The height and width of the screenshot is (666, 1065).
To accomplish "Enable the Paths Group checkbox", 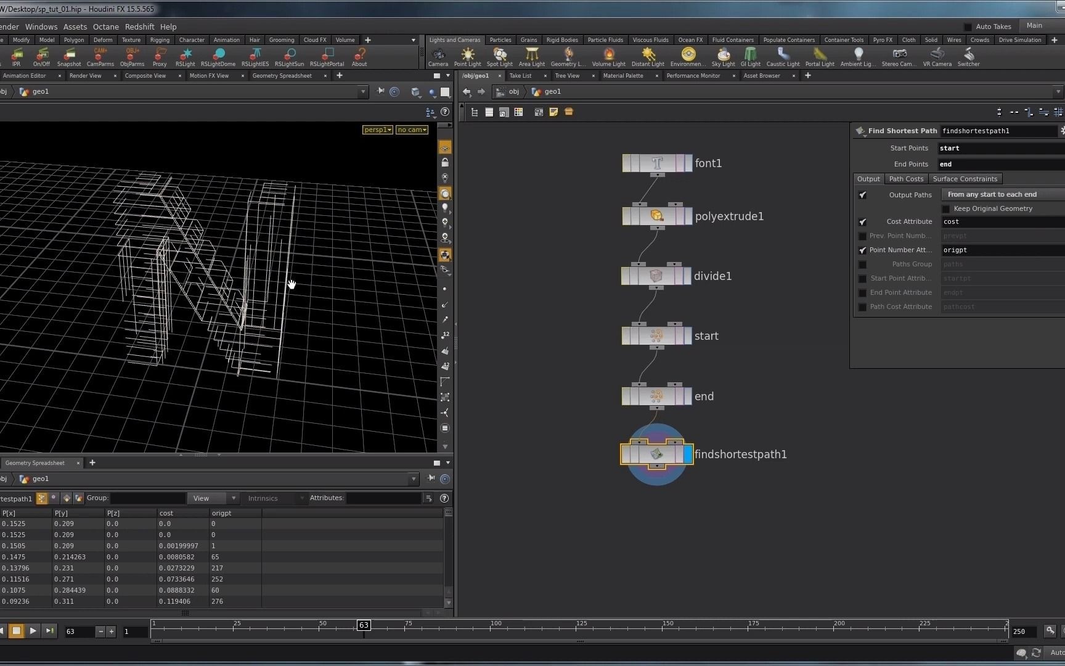I will pos(863,265).
